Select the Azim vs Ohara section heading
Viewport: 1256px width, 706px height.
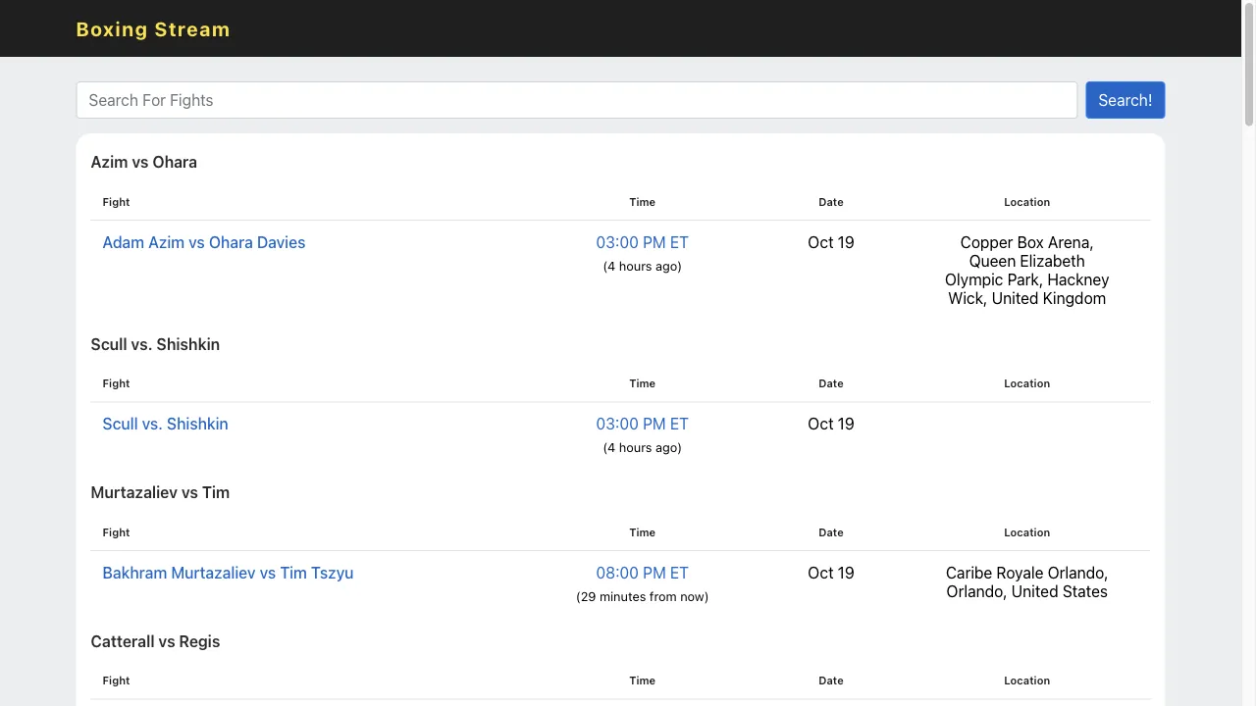pyautogui.click(x=144, y=162)
